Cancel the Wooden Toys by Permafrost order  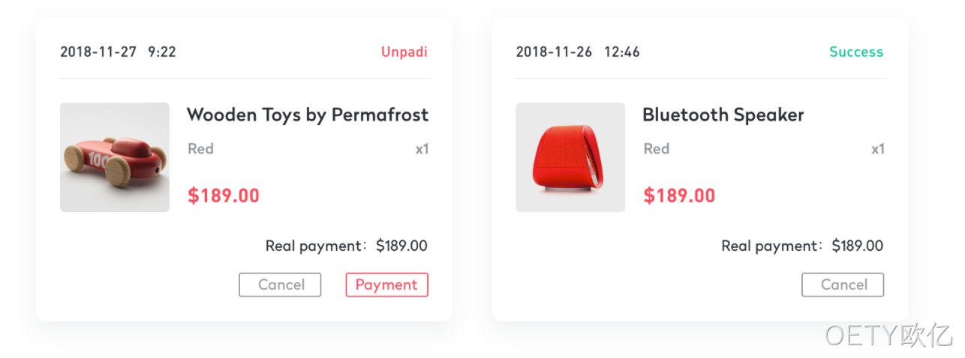click(x=280, y=285)
